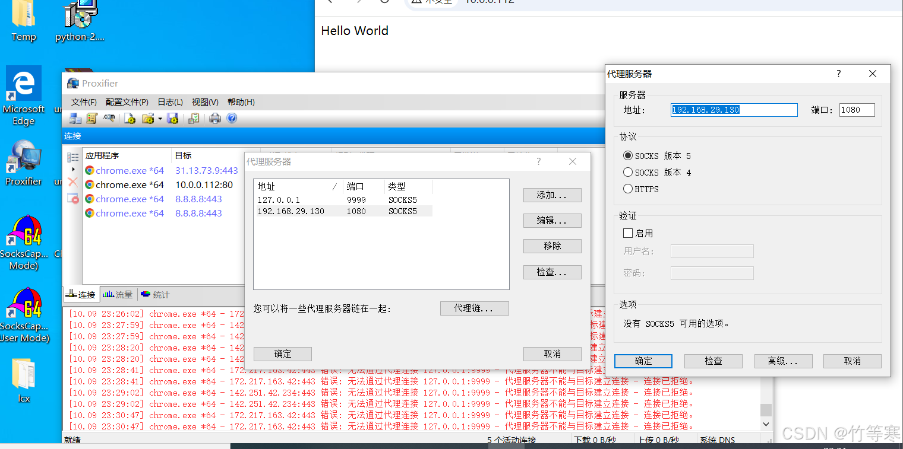
Task: Print the log via printer toolbar icon
Action: pos(214,118)
